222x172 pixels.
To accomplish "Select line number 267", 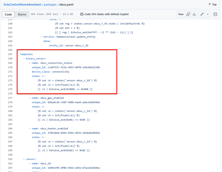I will 10,54.
